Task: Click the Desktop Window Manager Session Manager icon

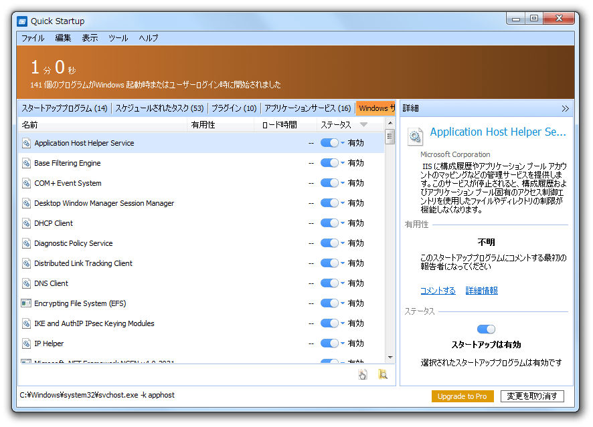Action: [26, 203]
